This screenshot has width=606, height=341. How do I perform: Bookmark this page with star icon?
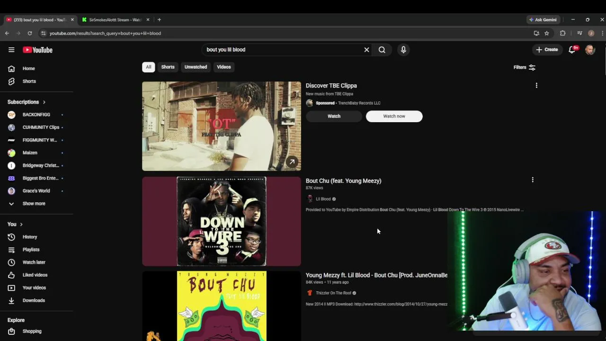547,33
